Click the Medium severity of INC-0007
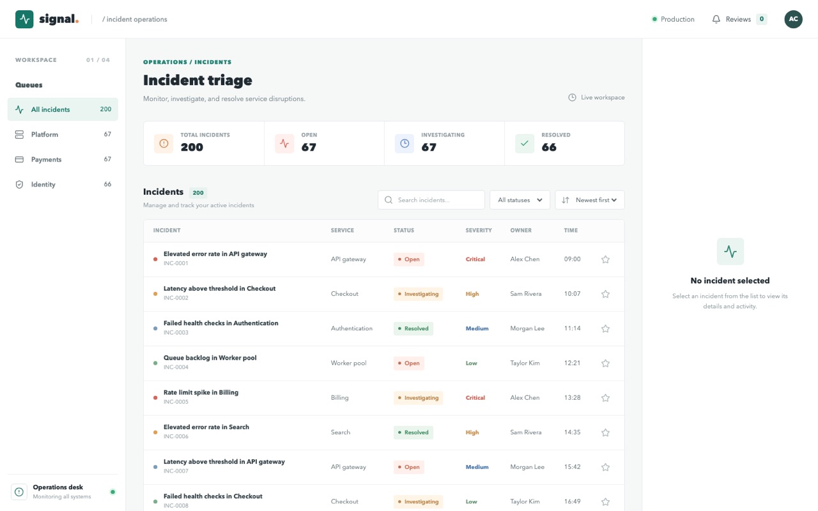 477,467
